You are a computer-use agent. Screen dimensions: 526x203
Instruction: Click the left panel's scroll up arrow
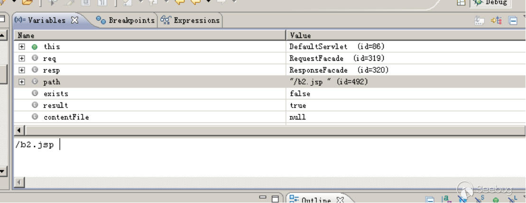point(3,35)
